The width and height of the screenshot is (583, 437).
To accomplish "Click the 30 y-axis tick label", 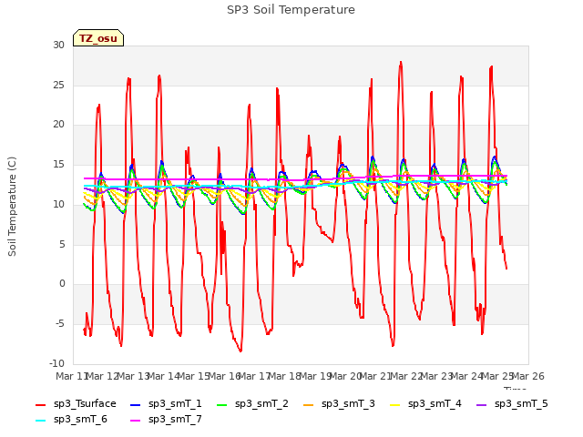I will (58, 45).
